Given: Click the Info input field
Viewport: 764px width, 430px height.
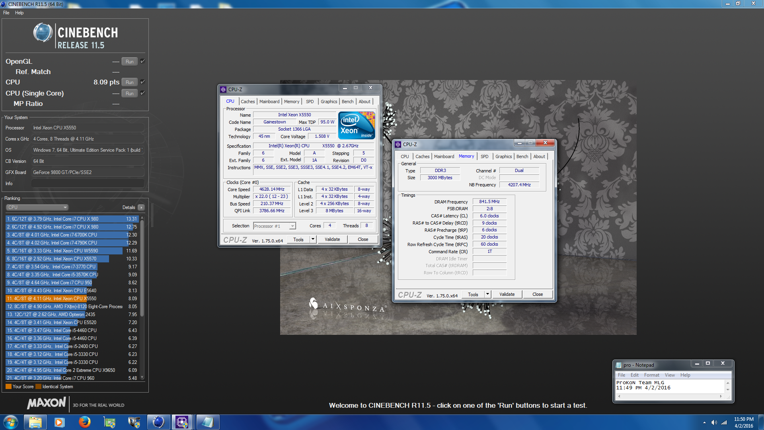Looking at the screenshot, I should pyautogui.click(x=88, y=184).
